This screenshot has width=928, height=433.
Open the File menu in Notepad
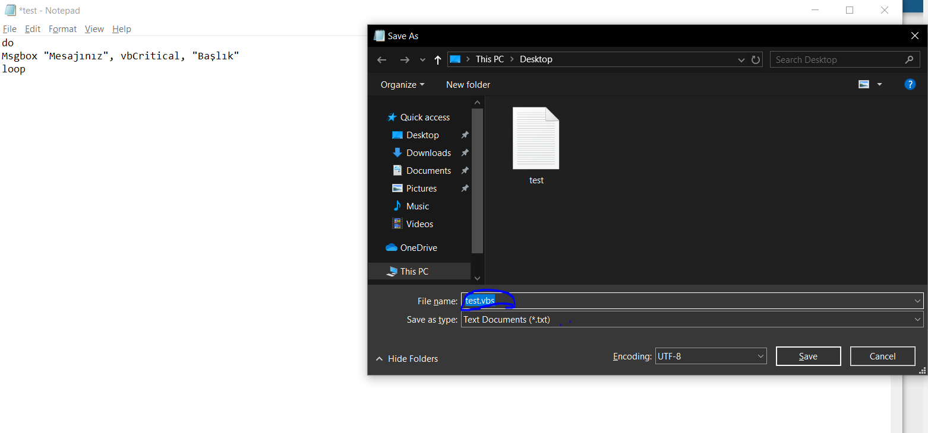[x=10, y=28]
